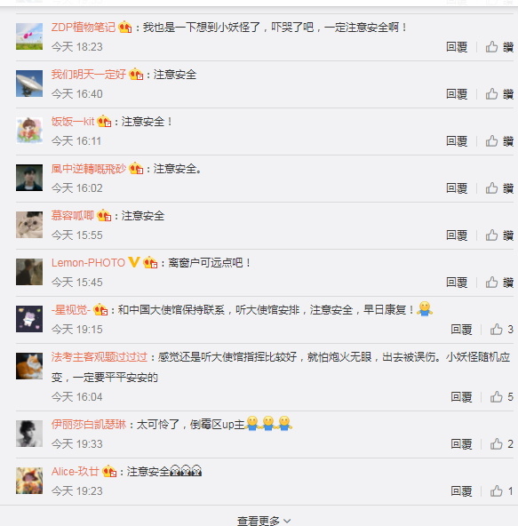Click thumbs-up on 饭饭一kit's comment

coord(499,141)
